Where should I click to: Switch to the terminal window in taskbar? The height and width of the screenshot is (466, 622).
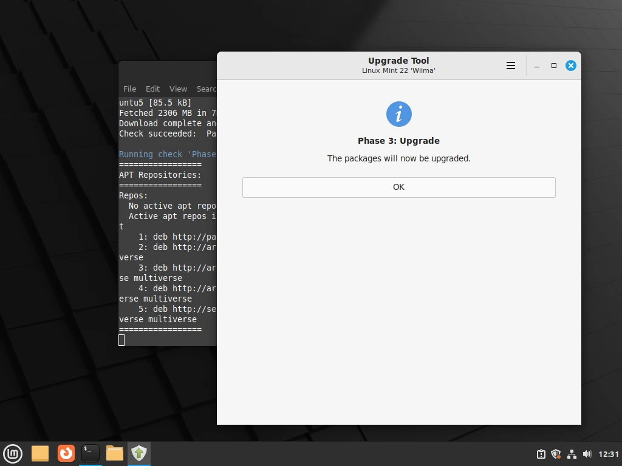pos(91,453)
